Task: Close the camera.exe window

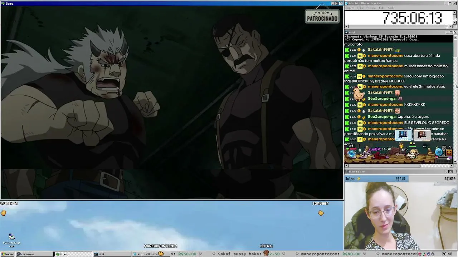Action: (x=455, y=172)
